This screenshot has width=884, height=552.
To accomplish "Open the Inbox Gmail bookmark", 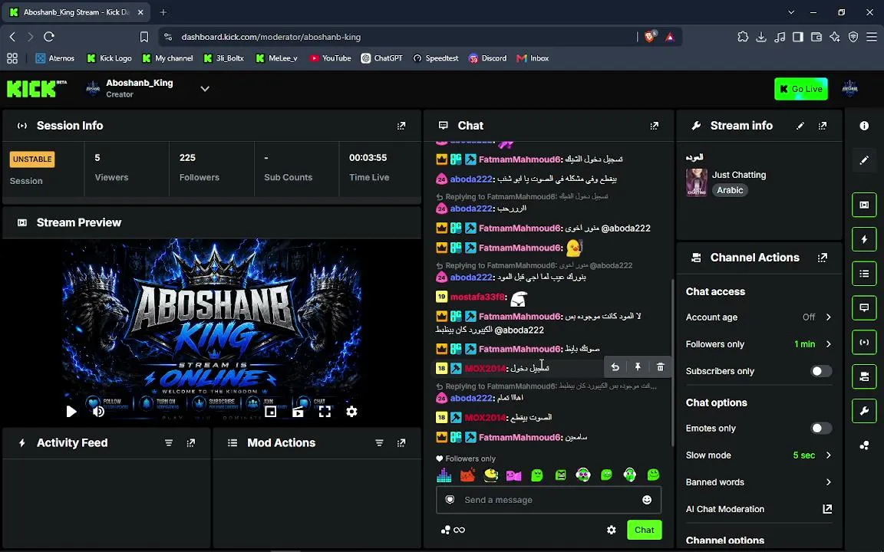I will [533, 58].
